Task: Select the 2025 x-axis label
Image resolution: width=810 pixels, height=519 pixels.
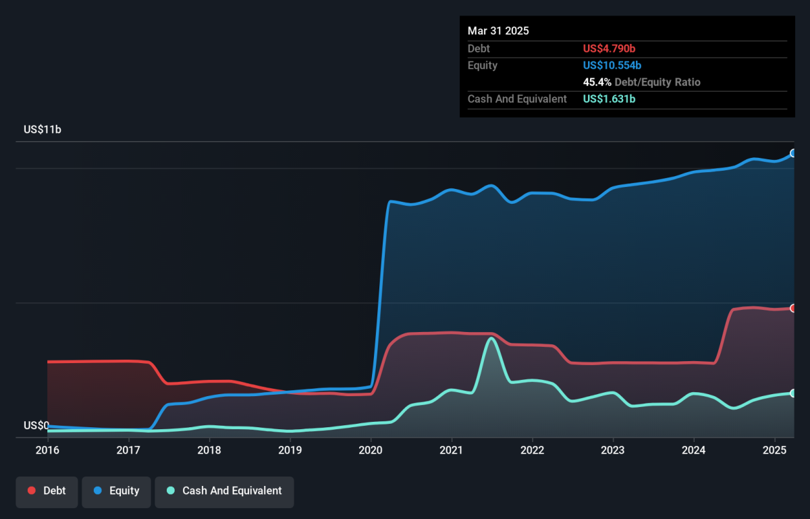Action: (774, 450)
